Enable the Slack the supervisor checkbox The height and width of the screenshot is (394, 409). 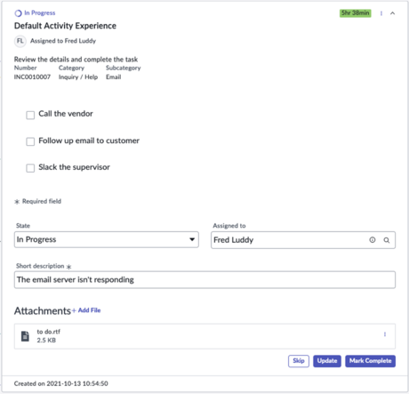[x=30, y=168]
